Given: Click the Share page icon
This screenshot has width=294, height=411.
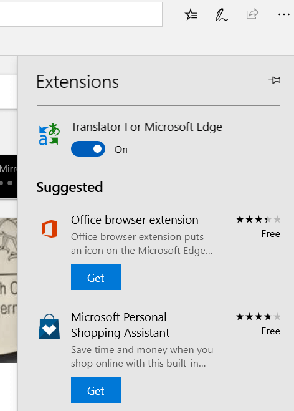Looking at the screenshot, I should pos(252,14).
